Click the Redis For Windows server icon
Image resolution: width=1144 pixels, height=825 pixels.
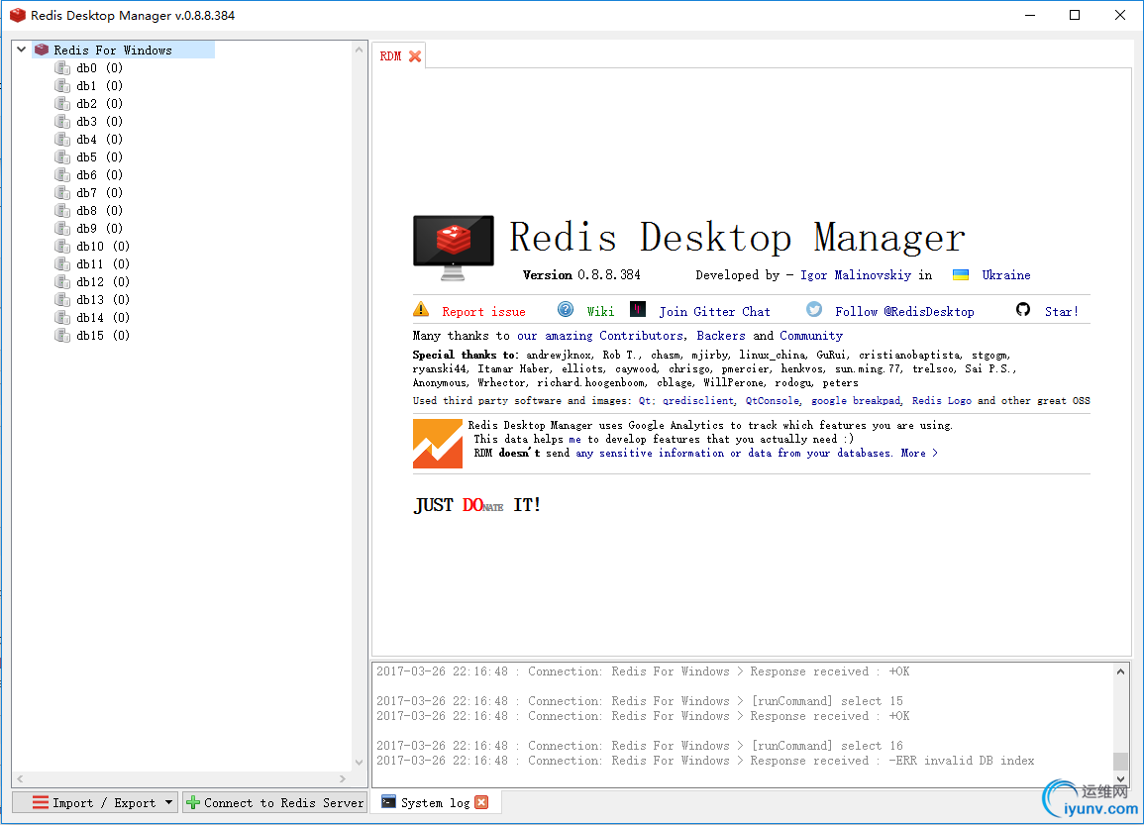click(x=42, y=50)
